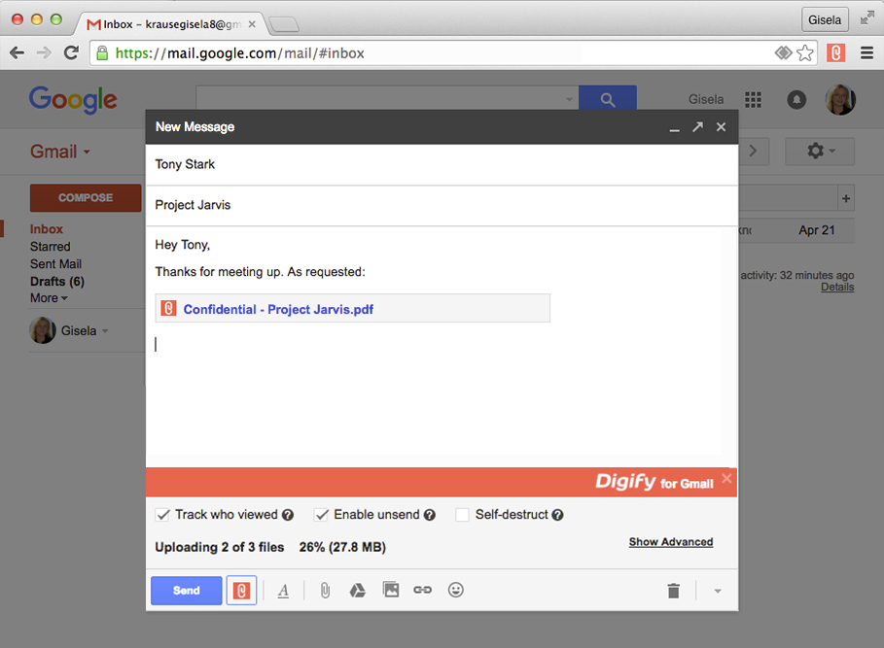This screenshot has width=884, height=648.
Task: Click the Tony Stark recipient field
Action: [x=442, y=164]
